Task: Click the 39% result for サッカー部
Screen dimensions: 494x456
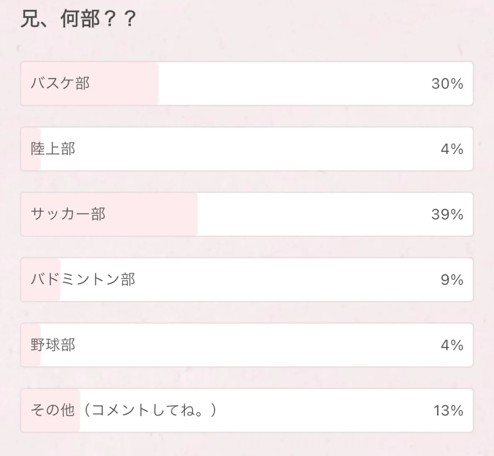Action: (x=447, y=214)
